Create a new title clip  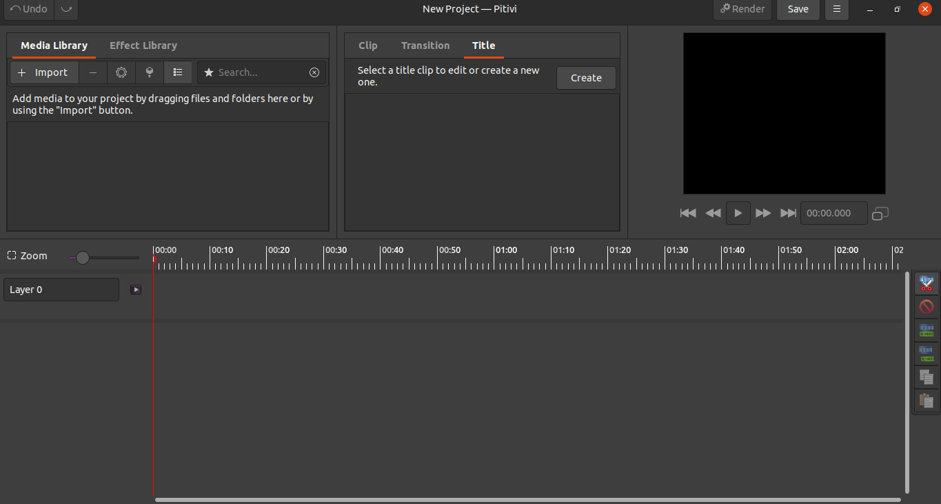(586, 78)
